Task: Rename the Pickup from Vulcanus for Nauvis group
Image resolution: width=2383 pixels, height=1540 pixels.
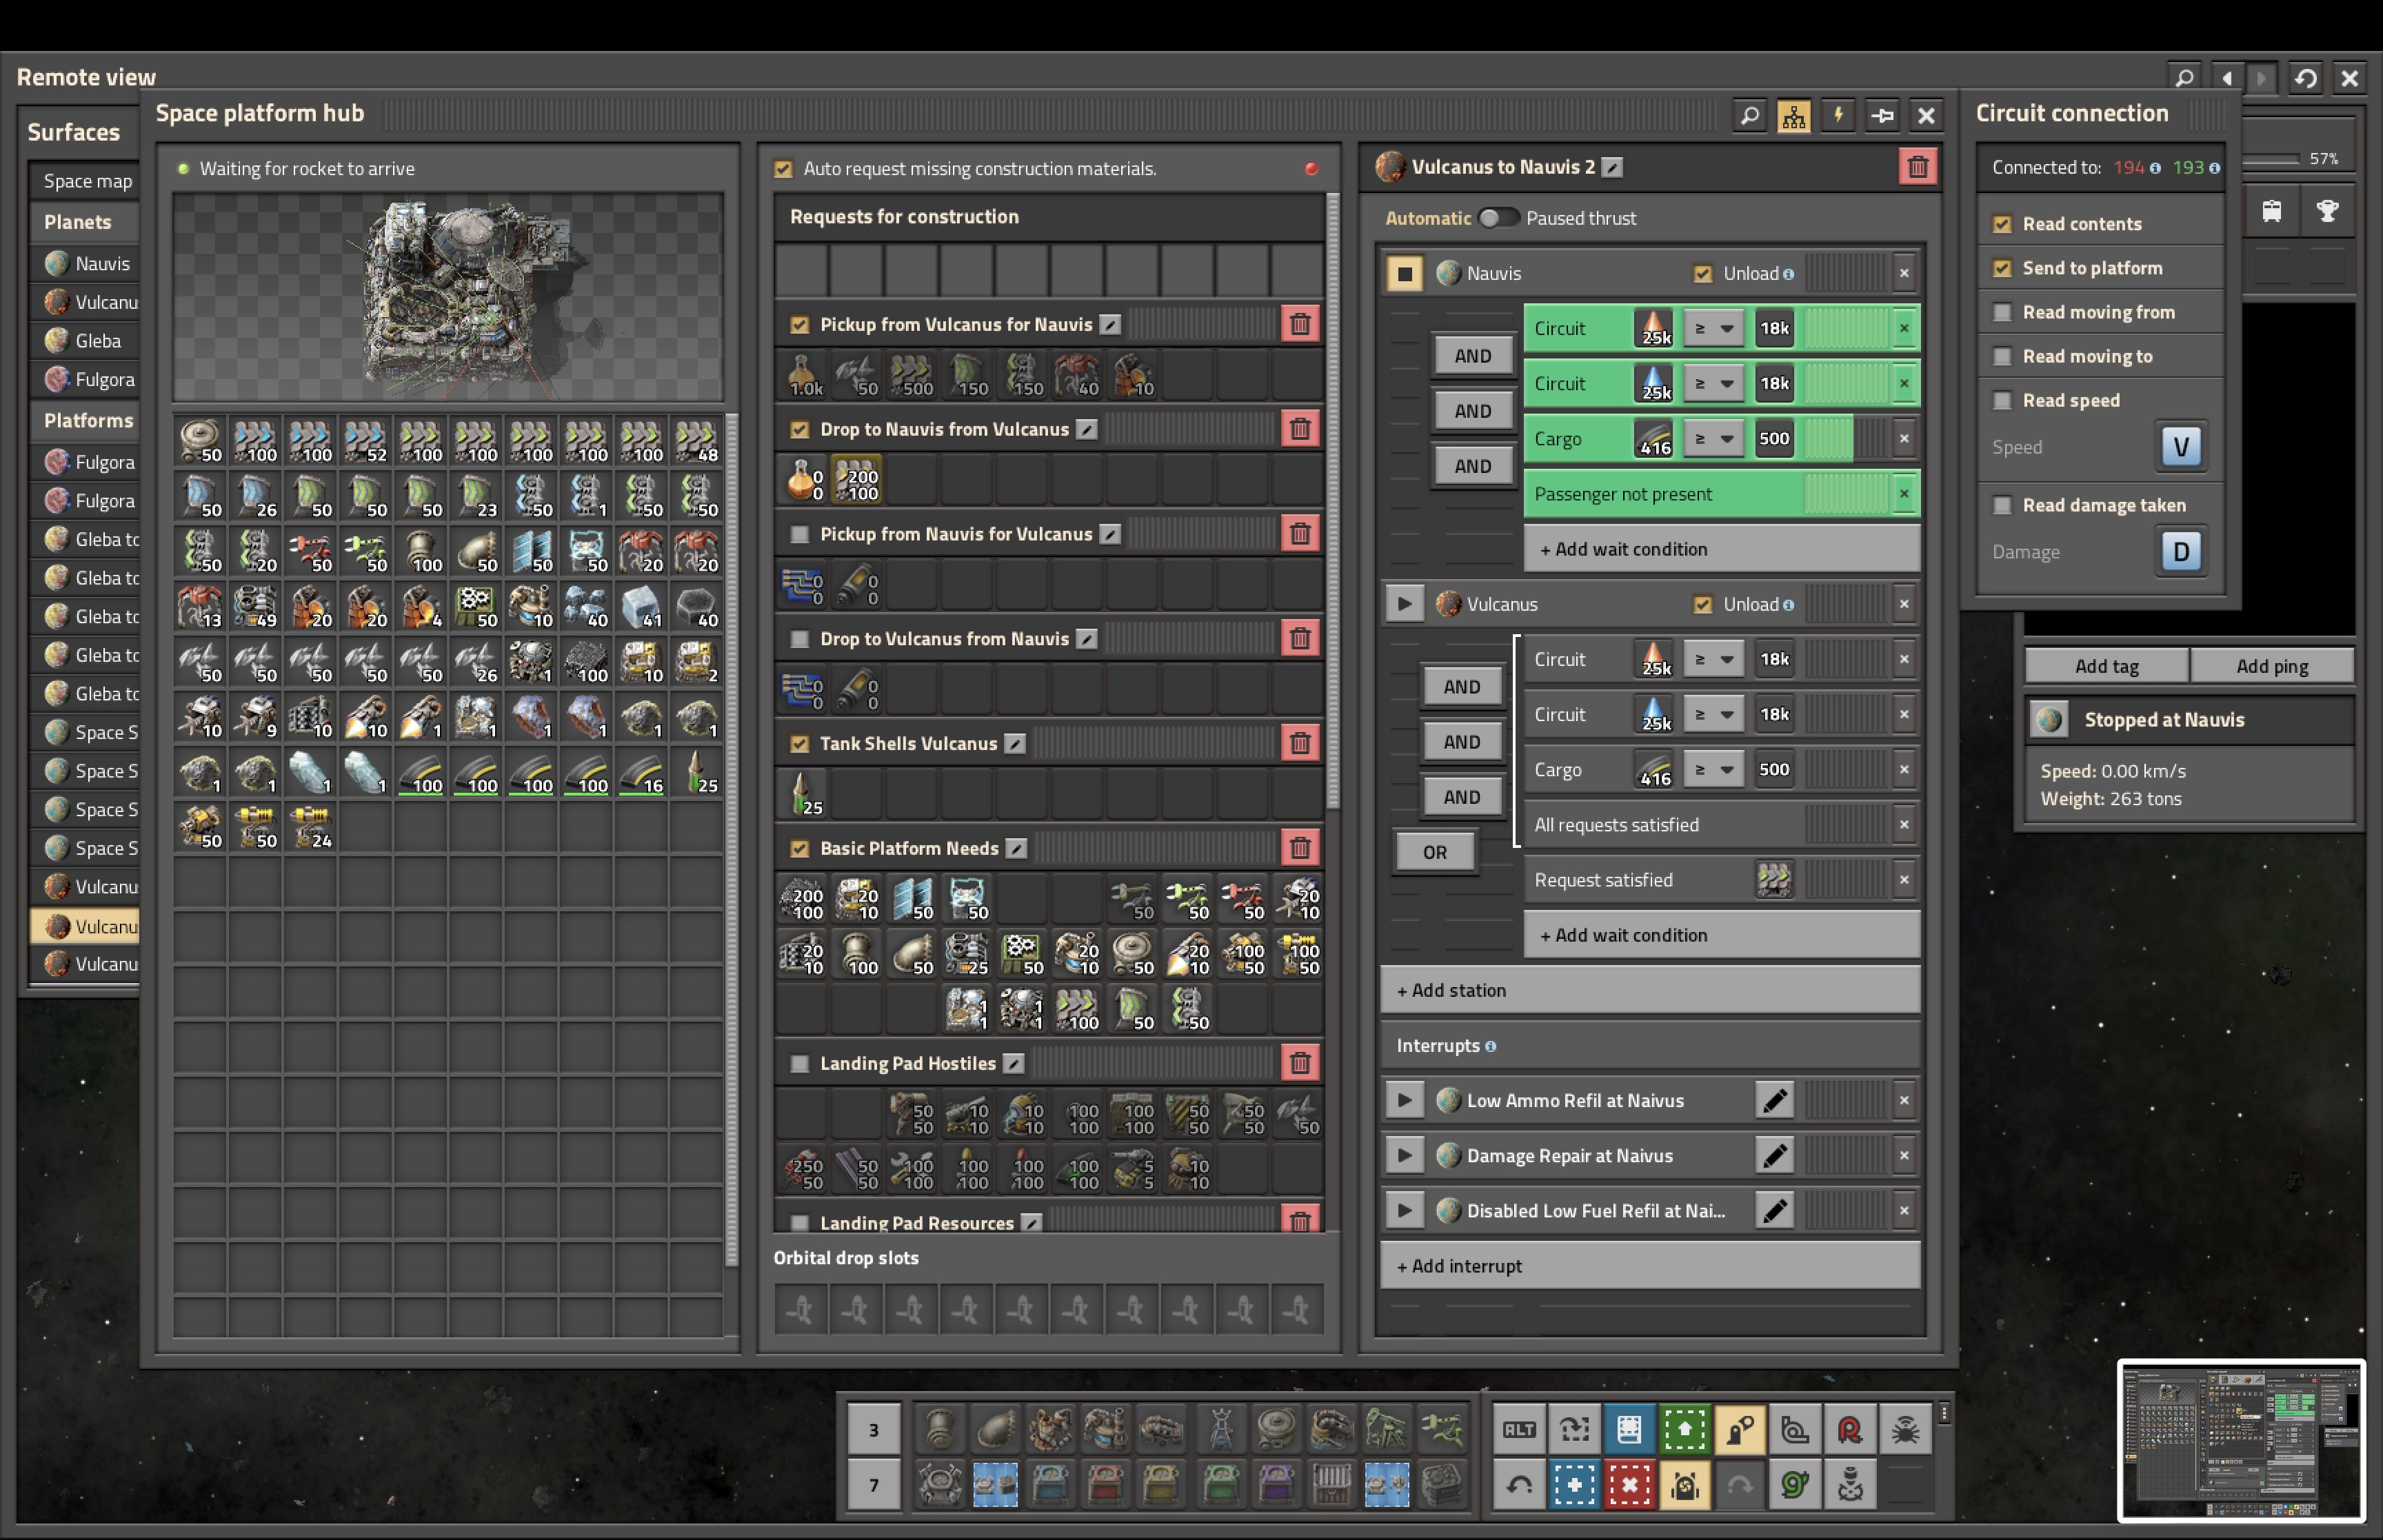Action: (x=1110, y=324)
